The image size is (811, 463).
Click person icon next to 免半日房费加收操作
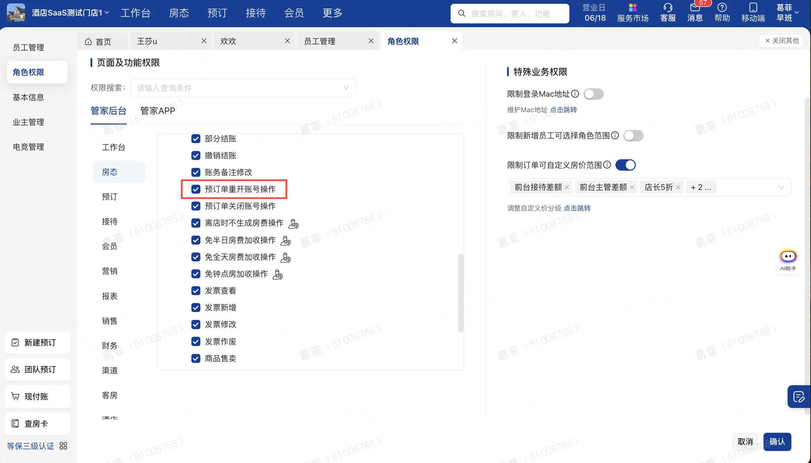285,240
